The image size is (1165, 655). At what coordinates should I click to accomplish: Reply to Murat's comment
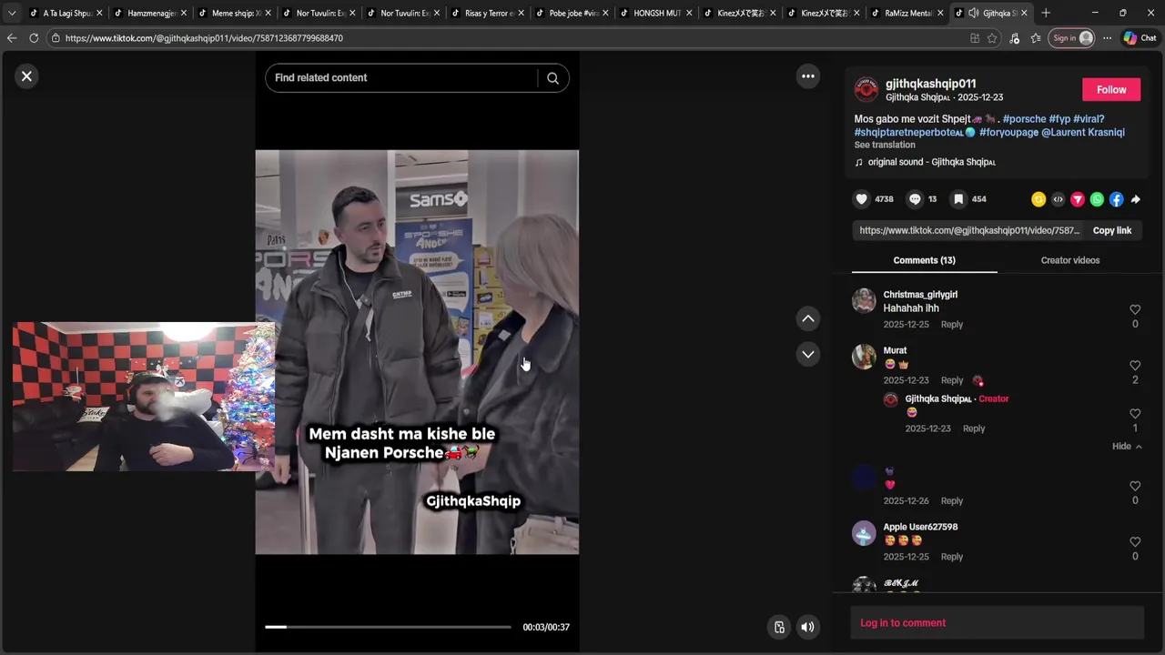pyautogui.click(x=951, y=380)
